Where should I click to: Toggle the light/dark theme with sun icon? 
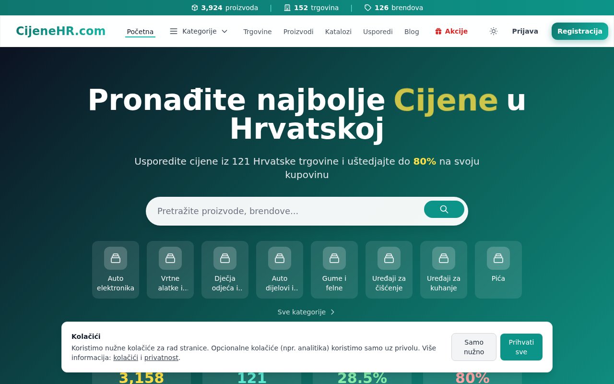tap(493, 31)
